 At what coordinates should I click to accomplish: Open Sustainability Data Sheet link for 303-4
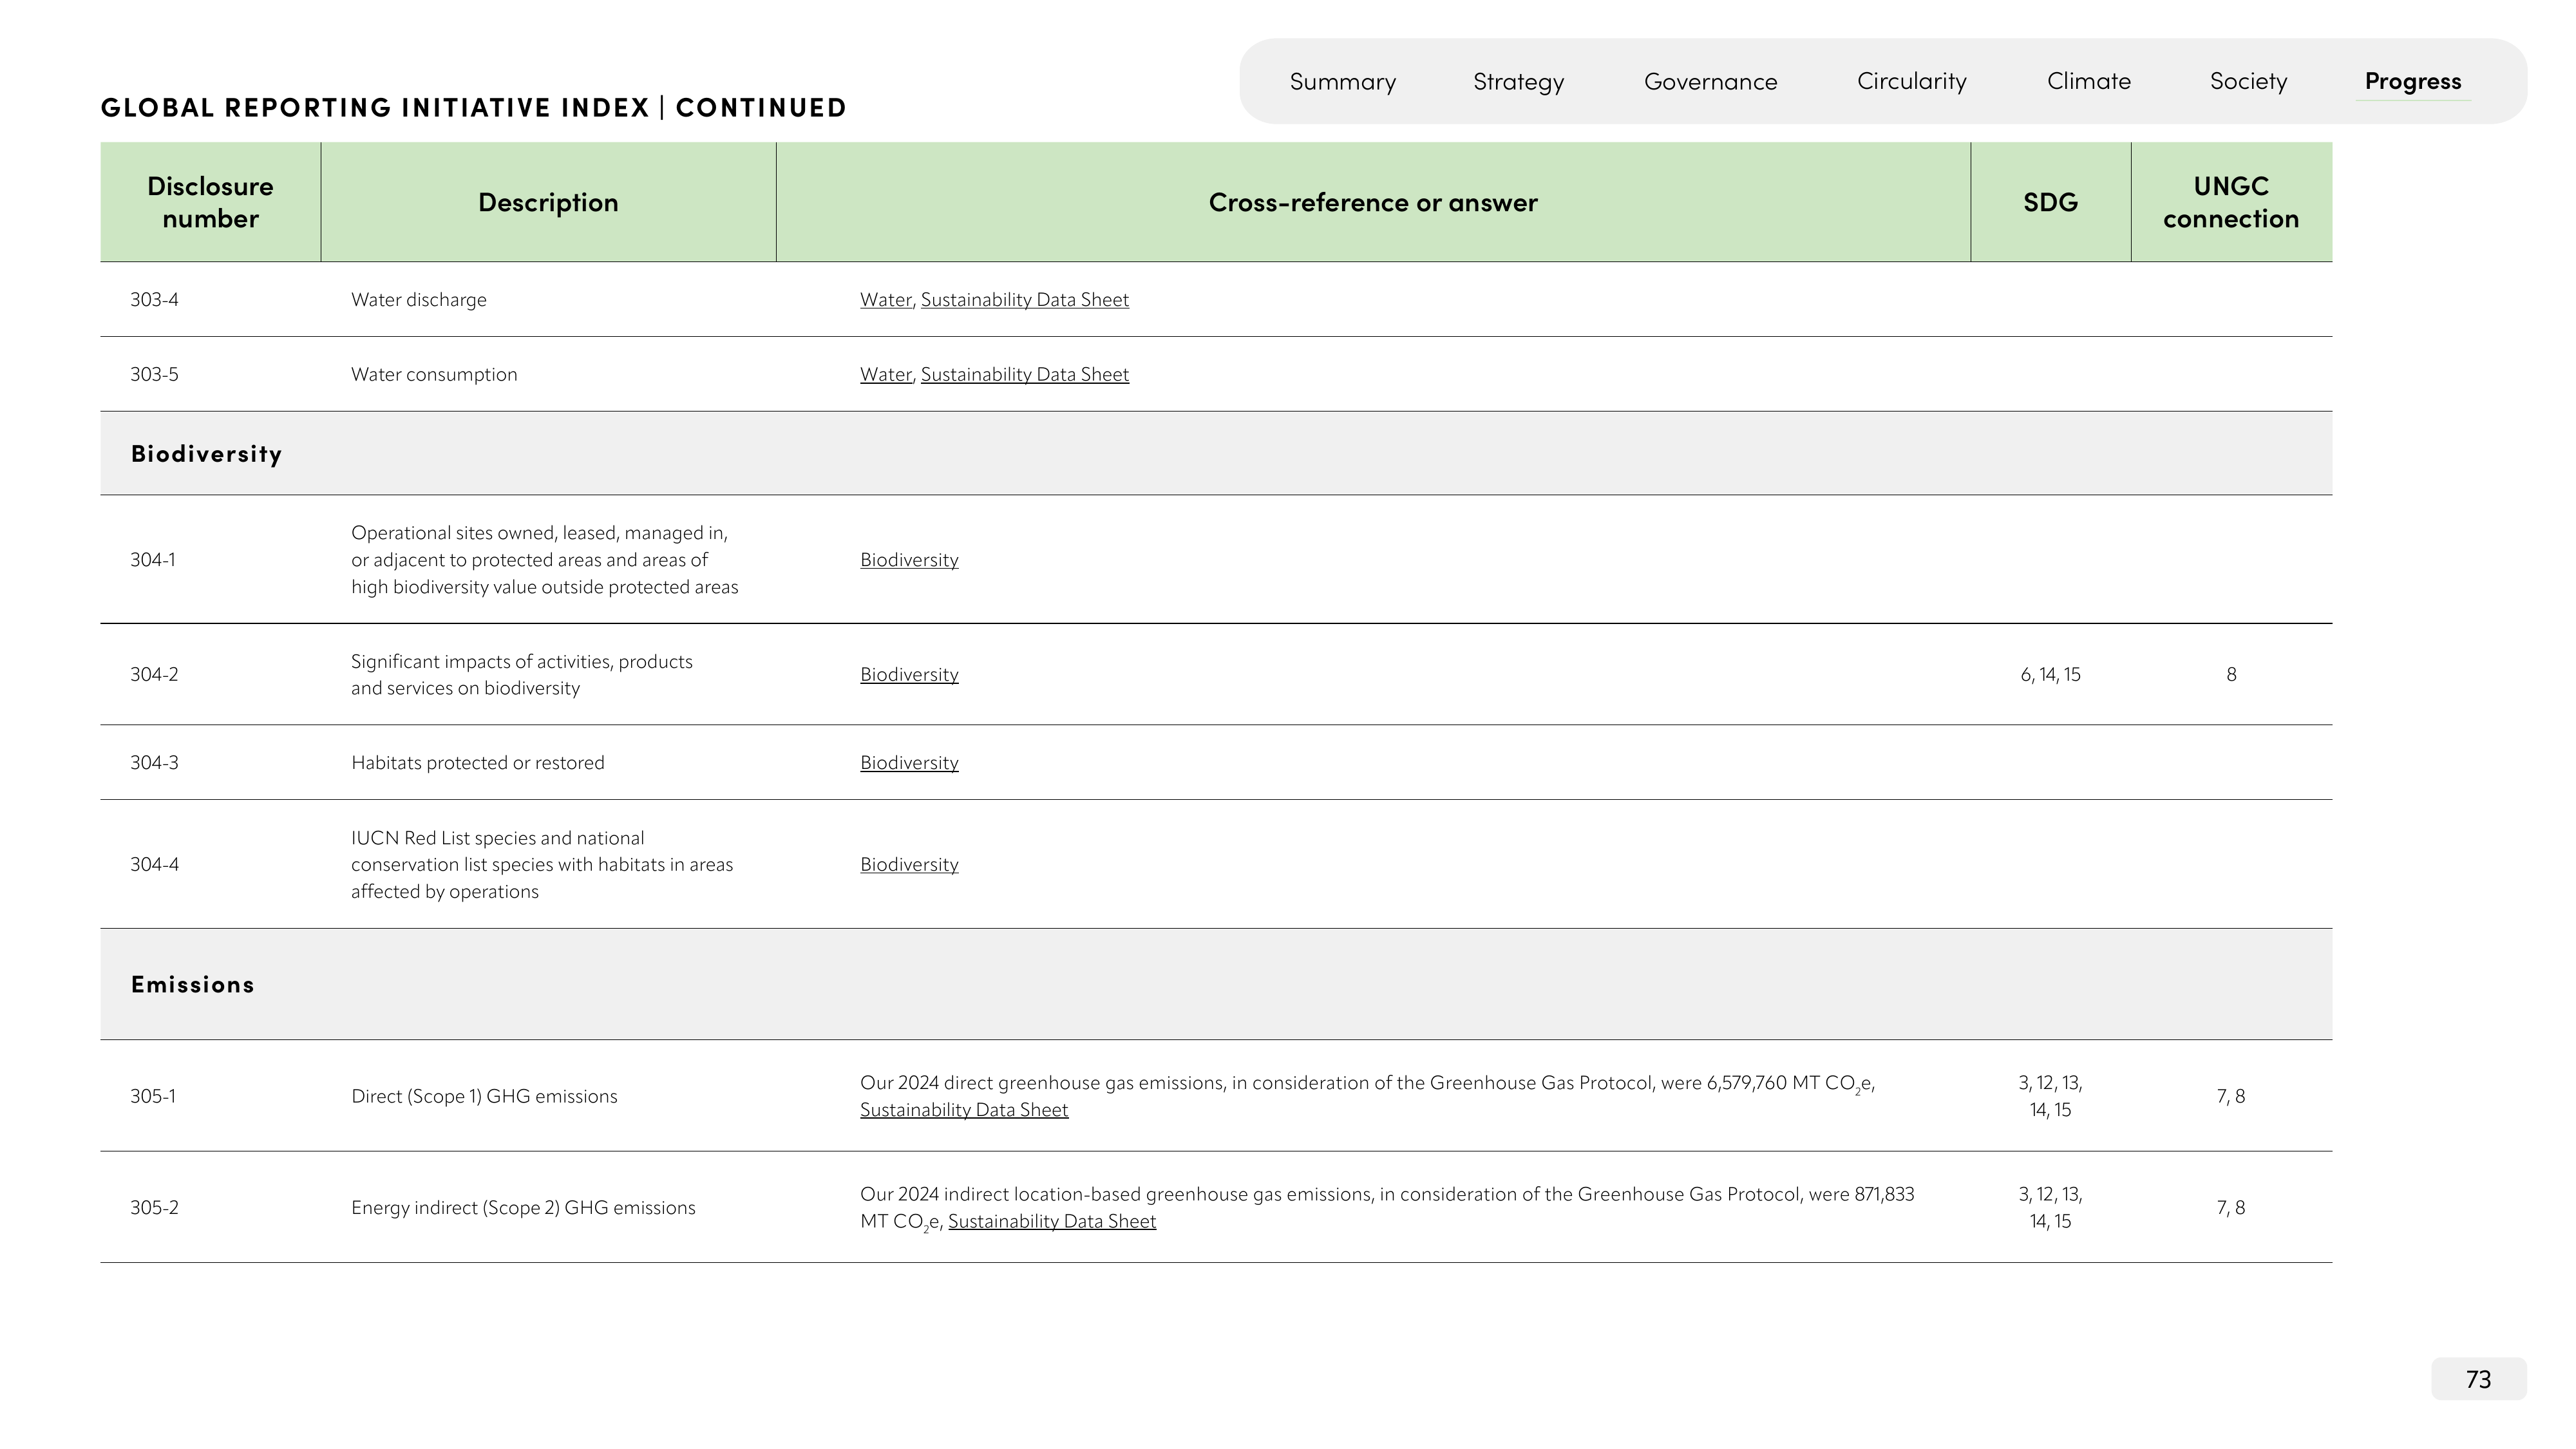pyautogui.click(x=1024, y=300)
